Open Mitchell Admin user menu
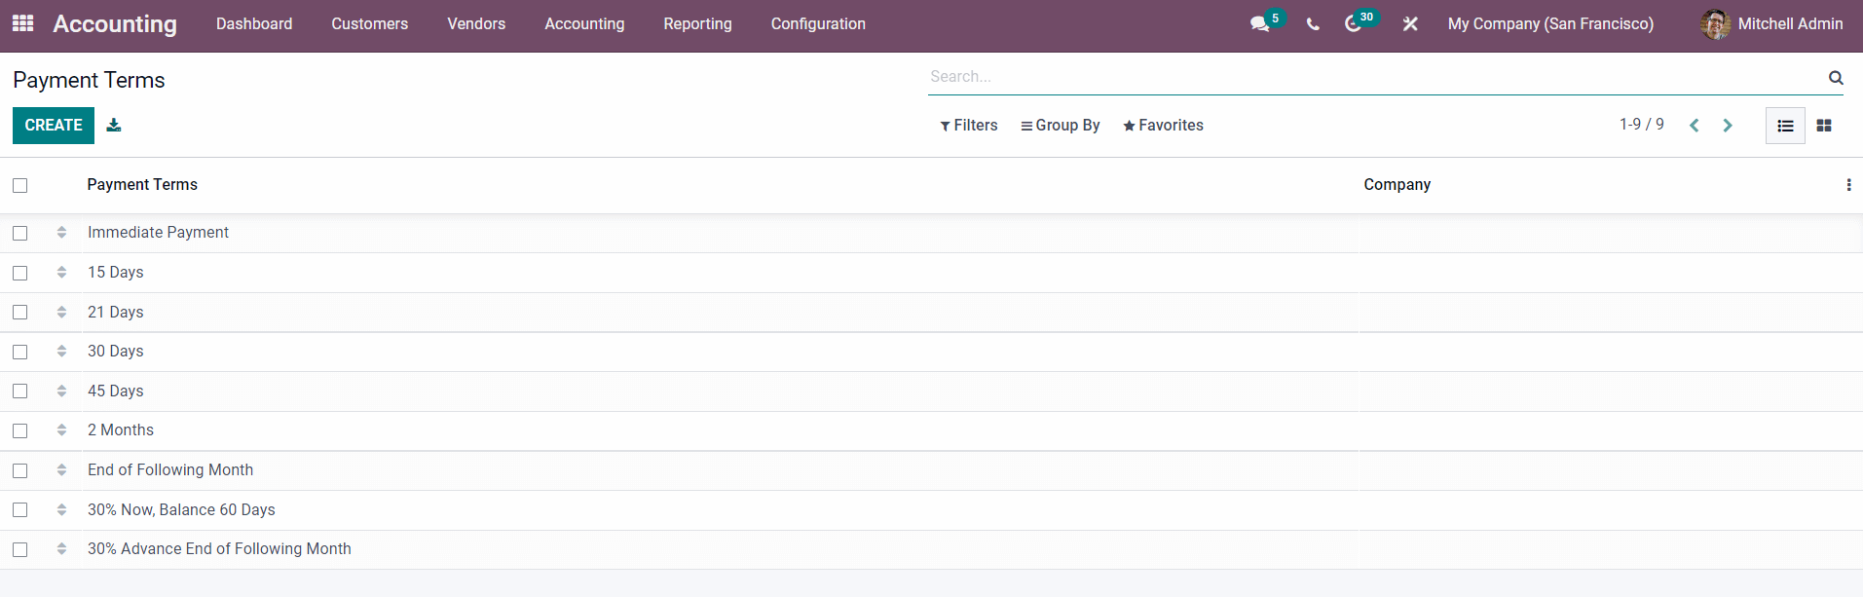 tap(1771, 23)
